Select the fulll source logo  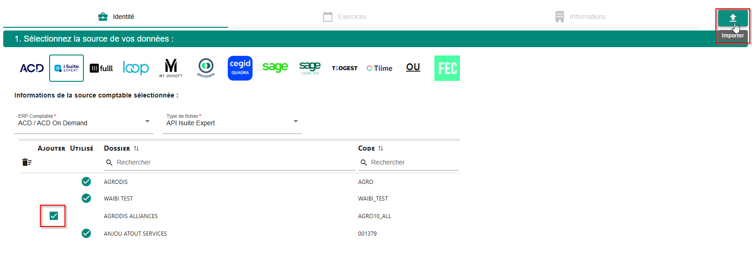click(101, 68)
